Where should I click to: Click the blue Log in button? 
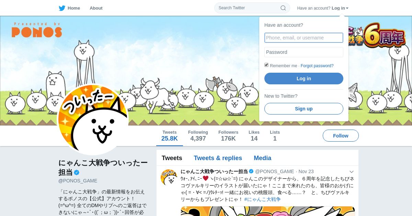coord(304,79)
